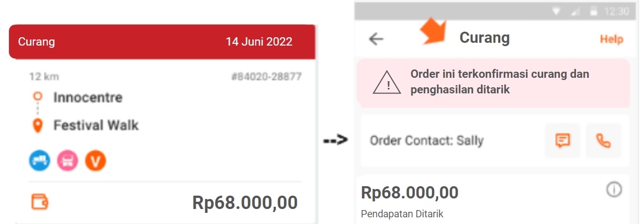
Task: Tap the info icon beside Rp68.000,00
Action: click(x=614, y=189)
